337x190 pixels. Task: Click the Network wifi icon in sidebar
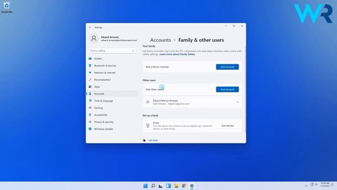(x=90, y=73)
